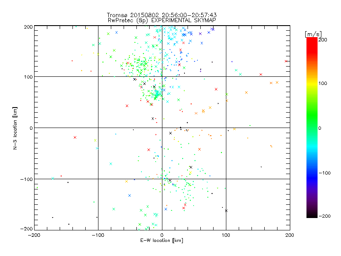The width and height of the screenshot is (341, 256).
Task: Click the title line with Tromsø date and time
Action: tap(162, 15)
